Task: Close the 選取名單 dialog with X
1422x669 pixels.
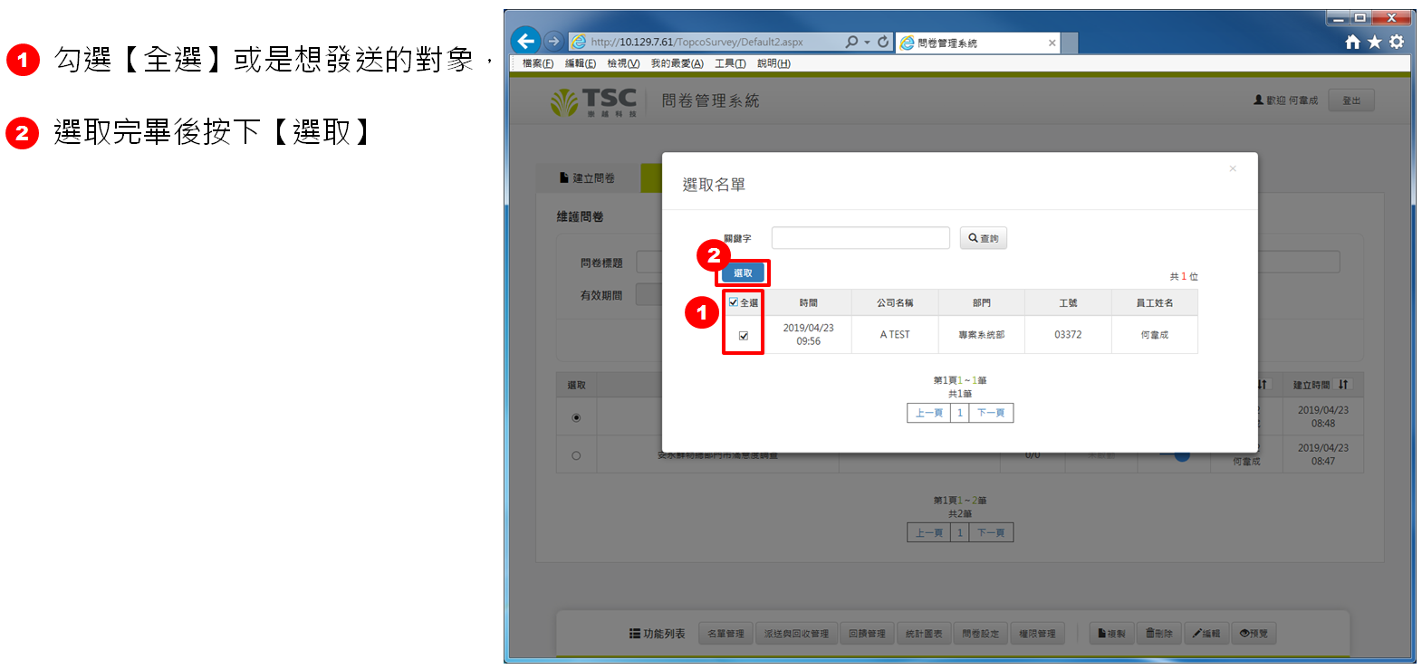Action: (x=1232, y=168)
